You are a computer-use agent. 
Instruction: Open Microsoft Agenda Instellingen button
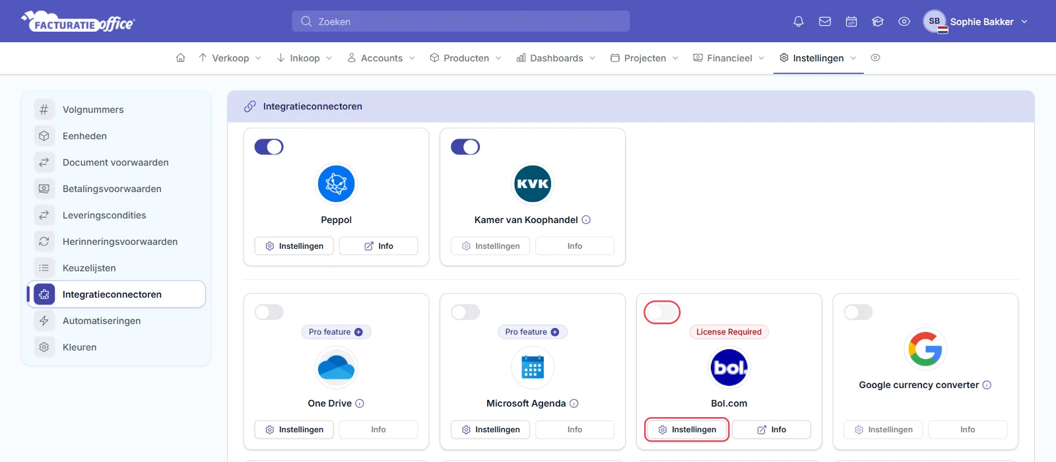[490, 430]
